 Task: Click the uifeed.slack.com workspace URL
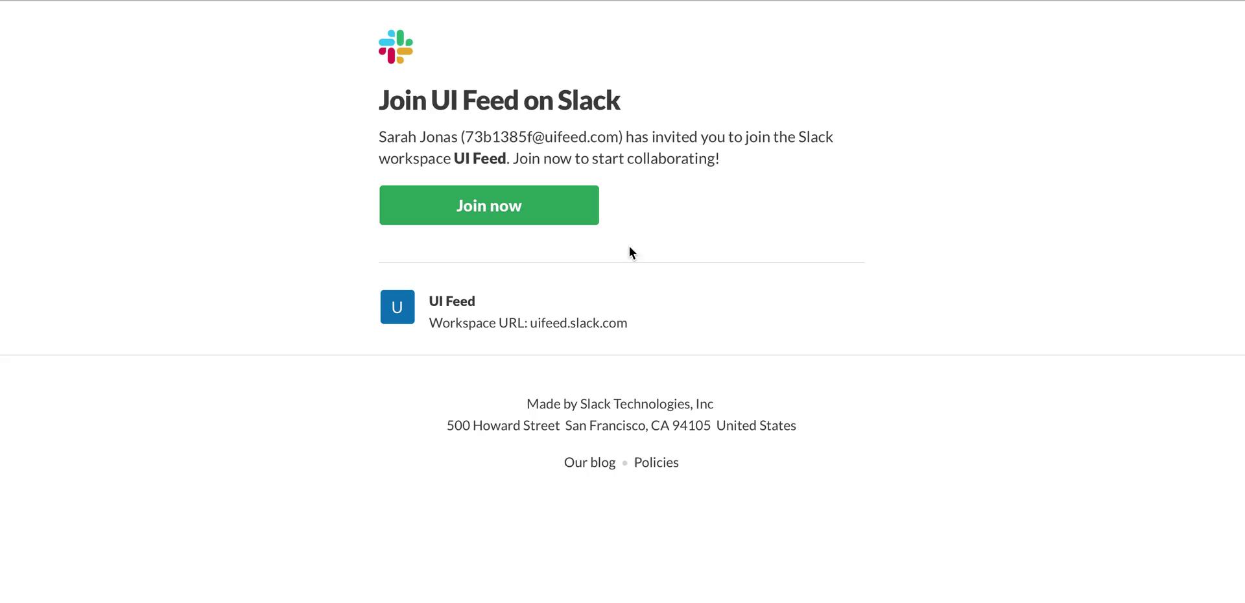tap(578, 323)
